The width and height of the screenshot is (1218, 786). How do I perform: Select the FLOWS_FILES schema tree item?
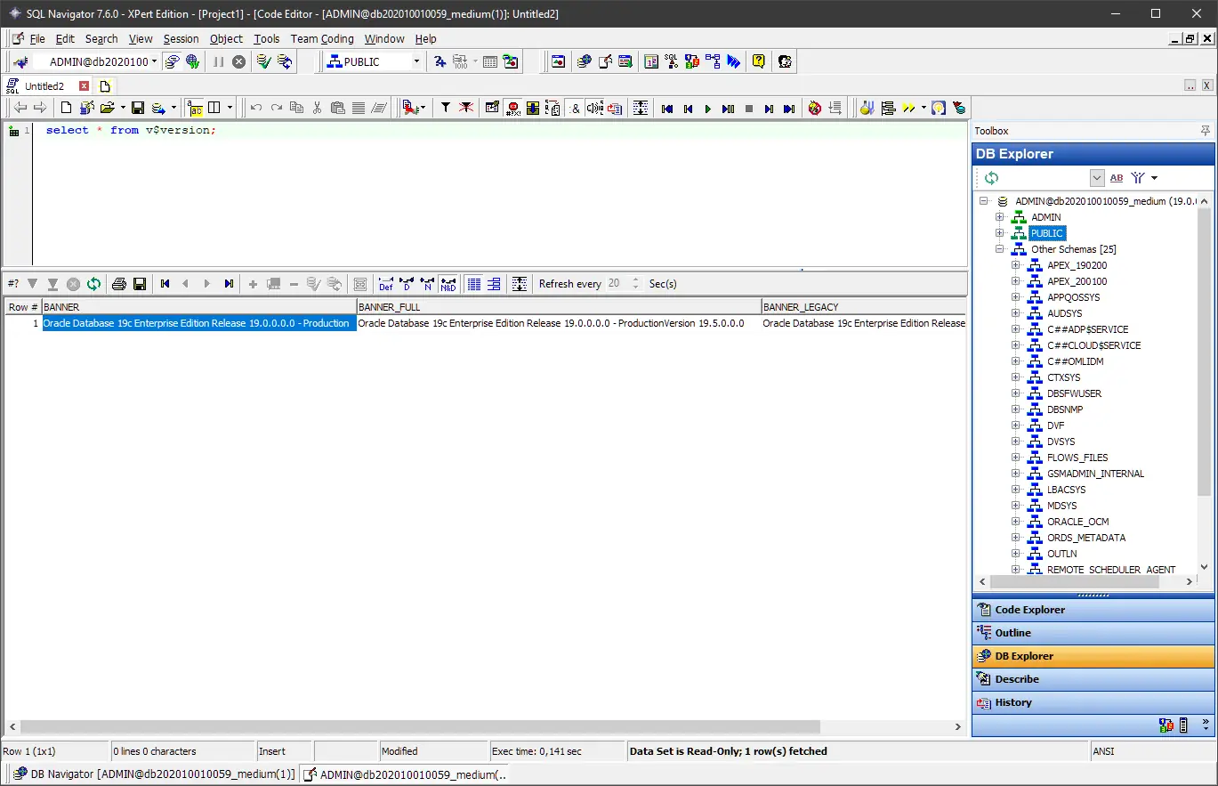[1077, 458]
